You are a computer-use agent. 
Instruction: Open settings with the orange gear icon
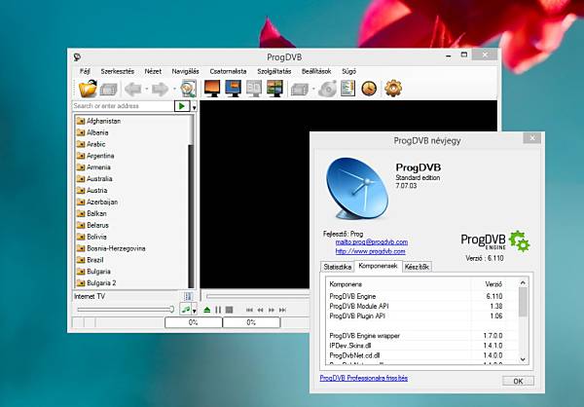(393, 89)
